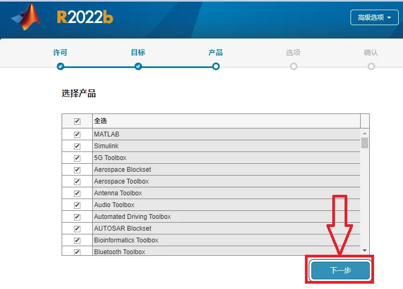Uncheck the Audio Toolbox checkbox
Image resolution: width=403 pixels, height=289 pixels.
click(77, 206)
